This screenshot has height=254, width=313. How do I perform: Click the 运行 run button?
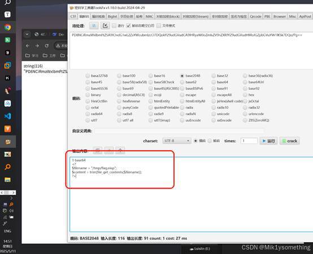click(268, 141)
